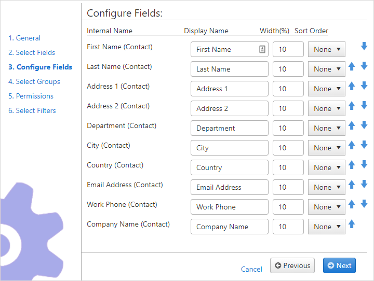Move Department field up with arrow

tap(352, 125)
